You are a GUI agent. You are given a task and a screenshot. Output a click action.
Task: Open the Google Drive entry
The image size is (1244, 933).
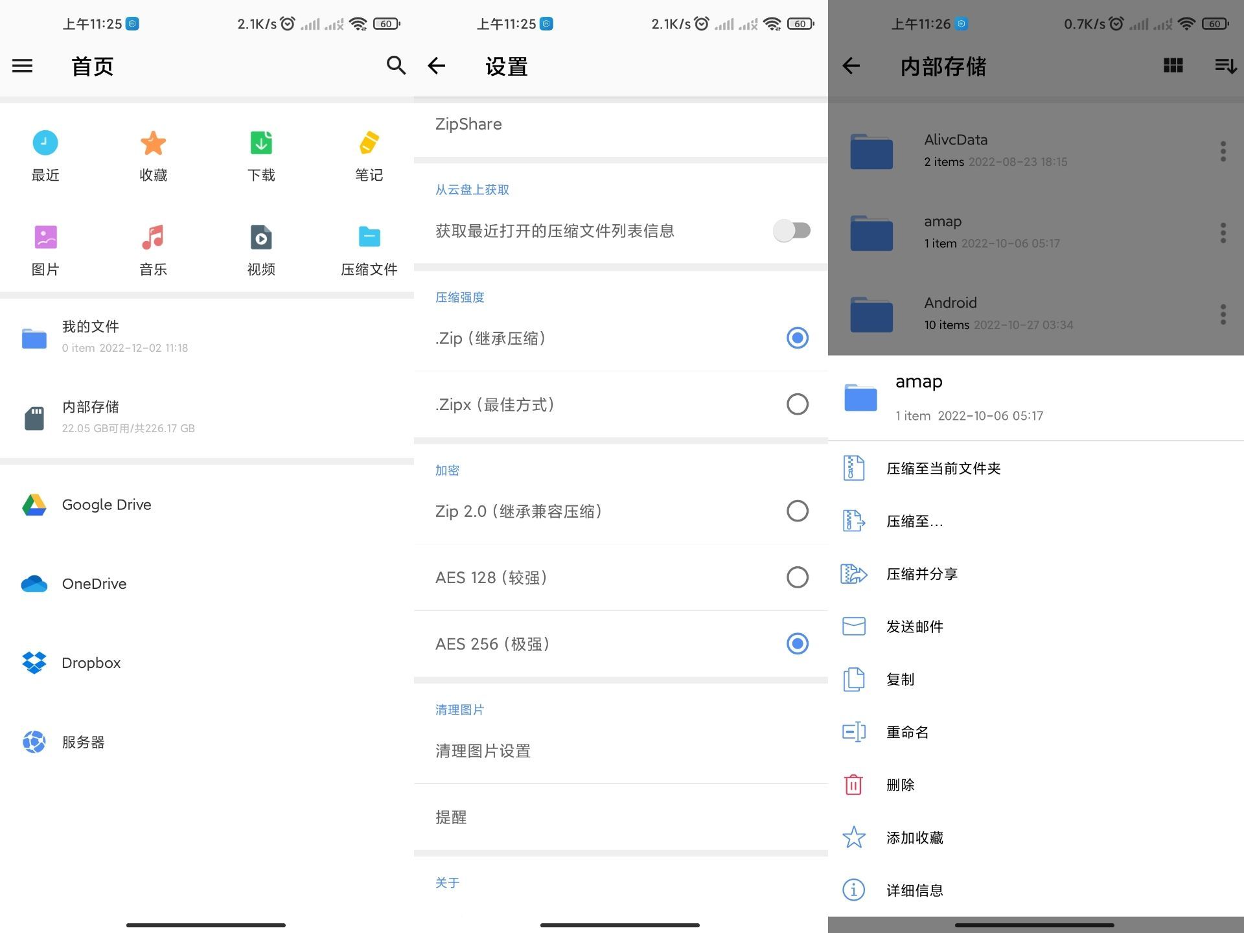coord(207,505)
